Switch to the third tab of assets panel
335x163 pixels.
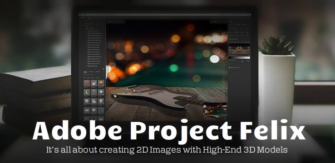tap(98, 72)
